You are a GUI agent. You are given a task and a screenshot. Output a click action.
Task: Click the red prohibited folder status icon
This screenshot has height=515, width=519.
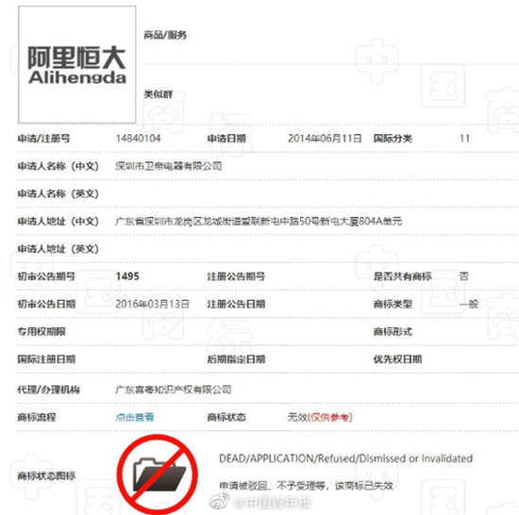(x=158, y=474)
